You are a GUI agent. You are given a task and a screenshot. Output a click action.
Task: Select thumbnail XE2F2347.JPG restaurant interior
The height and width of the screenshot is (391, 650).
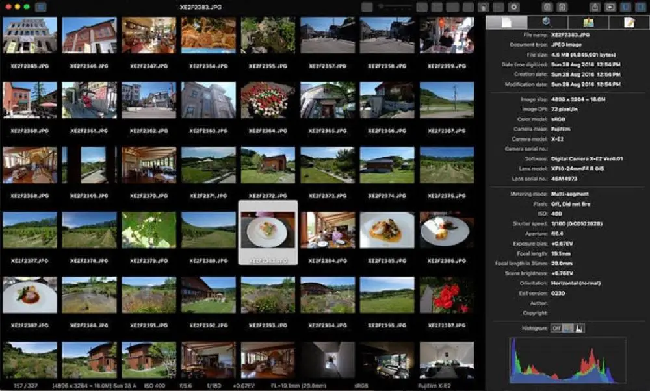(149, 35)
